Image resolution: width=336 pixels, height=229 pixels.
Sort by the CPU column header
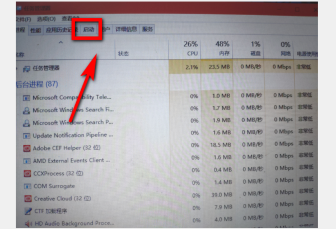point(185,49)
